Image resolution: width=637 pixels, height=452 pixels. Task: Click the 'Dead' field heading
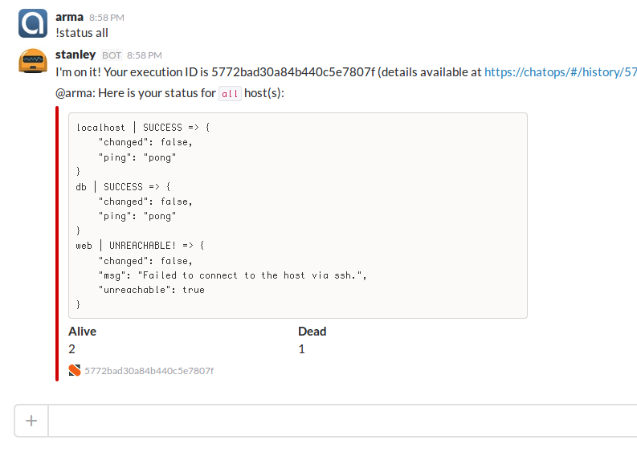tap(312, 332)
